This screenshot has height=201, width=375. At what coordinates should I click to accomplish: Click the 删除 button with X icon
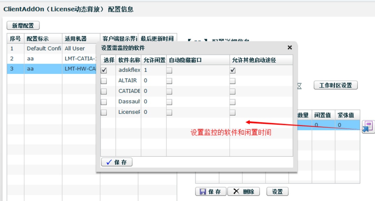244,192
